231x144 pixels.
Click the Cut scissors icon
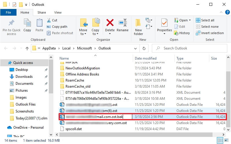[x=49, y=20]
